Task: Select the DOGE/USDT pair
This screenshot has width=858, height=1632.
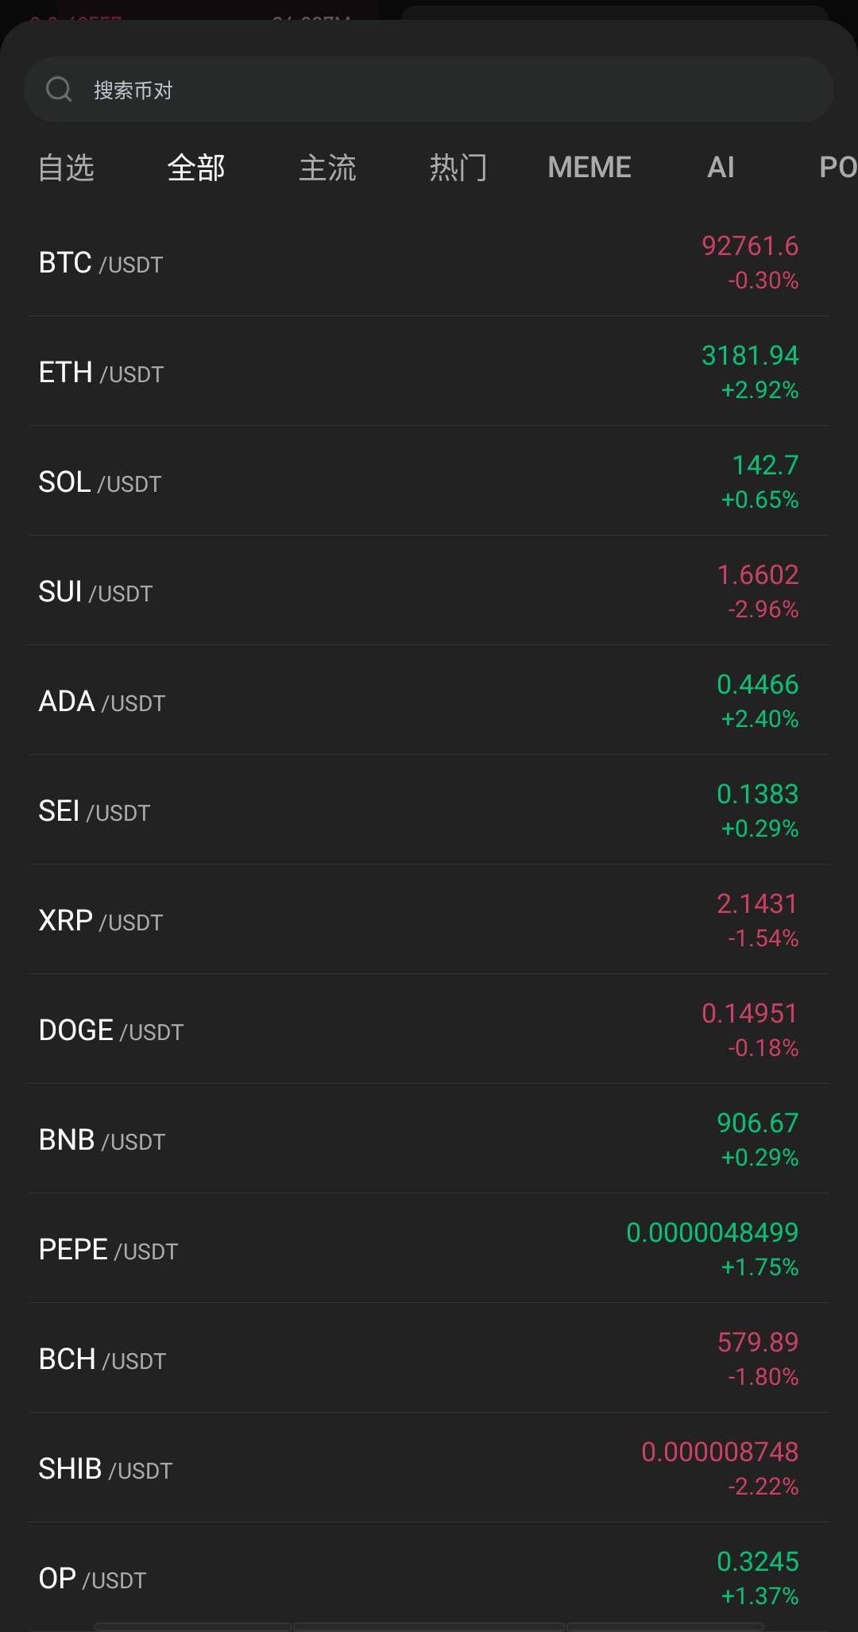Action: (429, 1030)
